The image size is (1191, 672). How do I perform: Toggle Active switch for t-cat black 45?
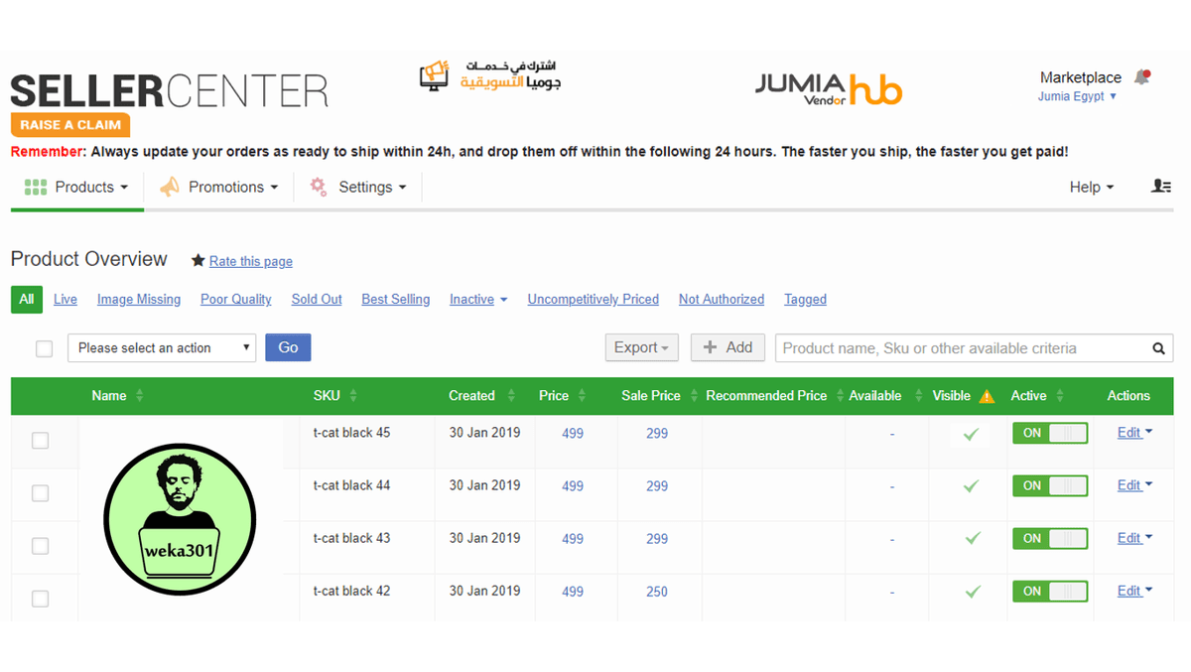(x=1050, y=433)
